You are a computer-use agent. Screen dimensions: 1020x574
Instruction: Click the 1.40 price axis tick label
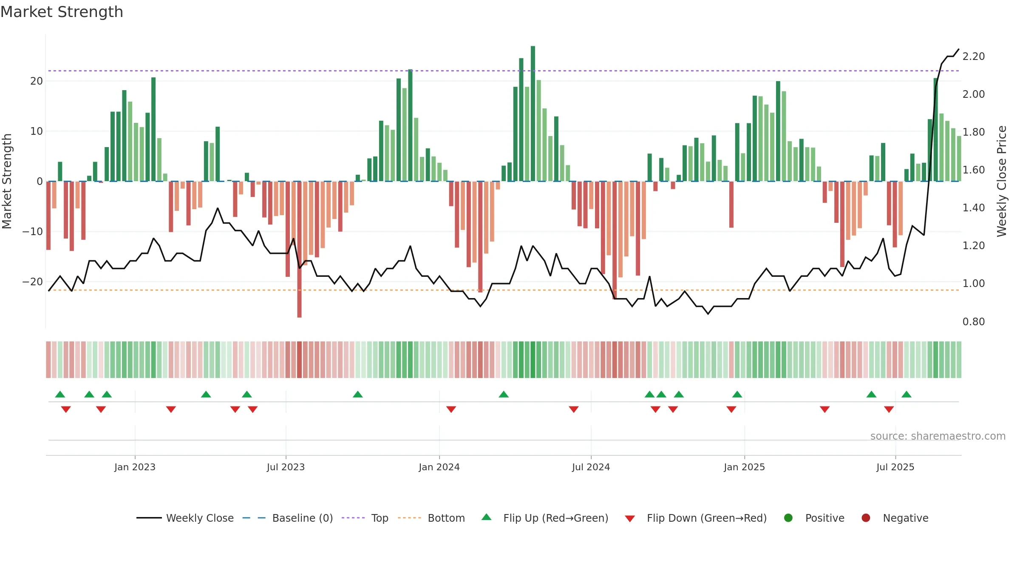coord(974,207)
